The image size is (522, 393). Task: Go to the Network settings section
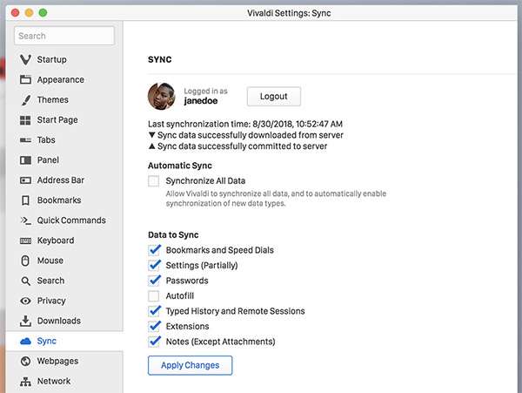coord(54,381)
